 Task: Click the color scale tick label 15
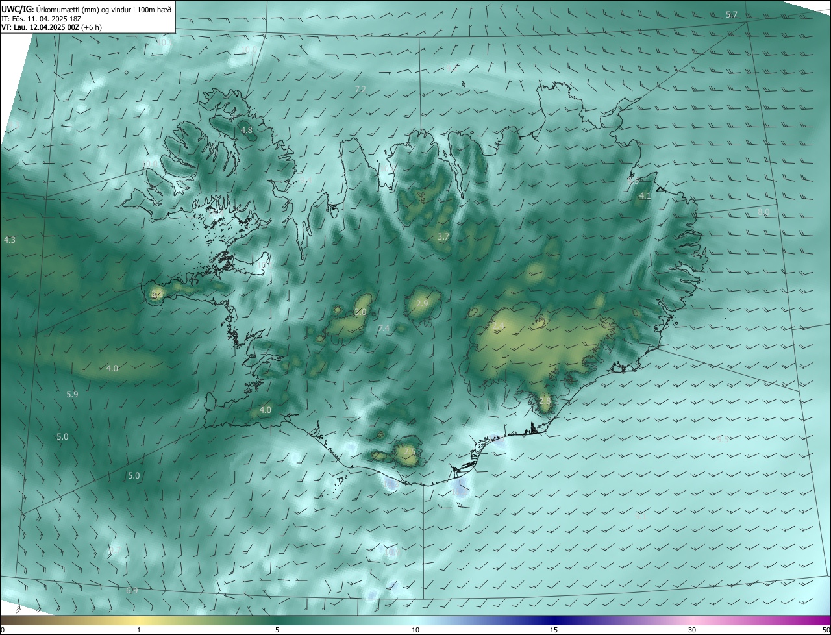coord(554,630)
